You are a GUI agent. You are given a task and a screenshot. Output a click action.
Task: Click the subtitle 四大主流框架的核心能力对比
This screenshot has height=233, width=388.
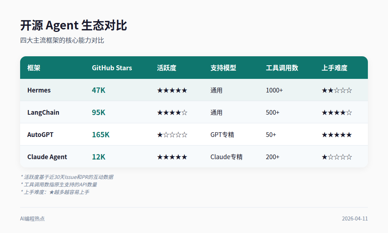(62, 40)
